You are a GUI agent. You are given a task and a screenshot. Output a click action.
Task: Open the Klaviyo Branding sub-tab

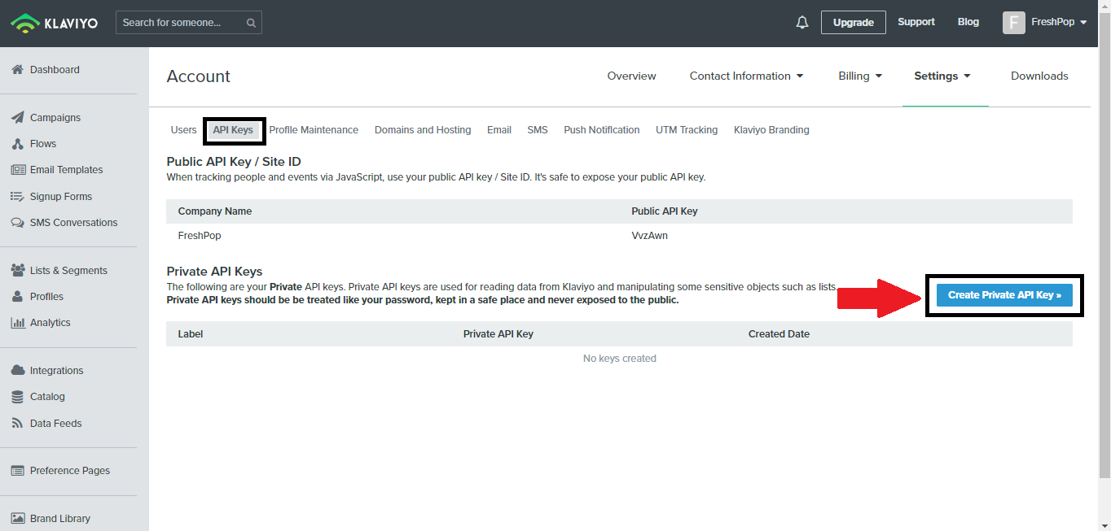(x=771, y=130)
